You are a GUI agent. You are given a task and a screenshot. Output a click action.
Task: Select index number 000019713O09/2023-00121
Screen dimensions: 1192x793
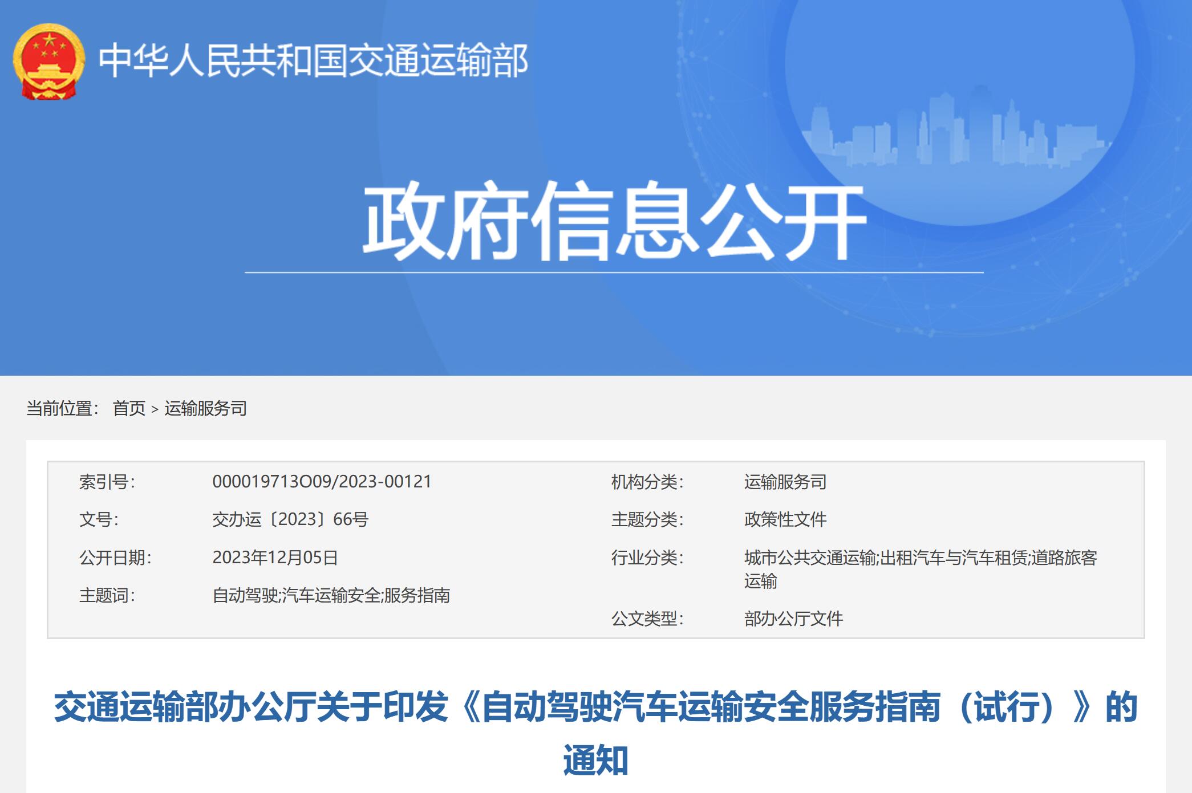(x=322, y=482)
